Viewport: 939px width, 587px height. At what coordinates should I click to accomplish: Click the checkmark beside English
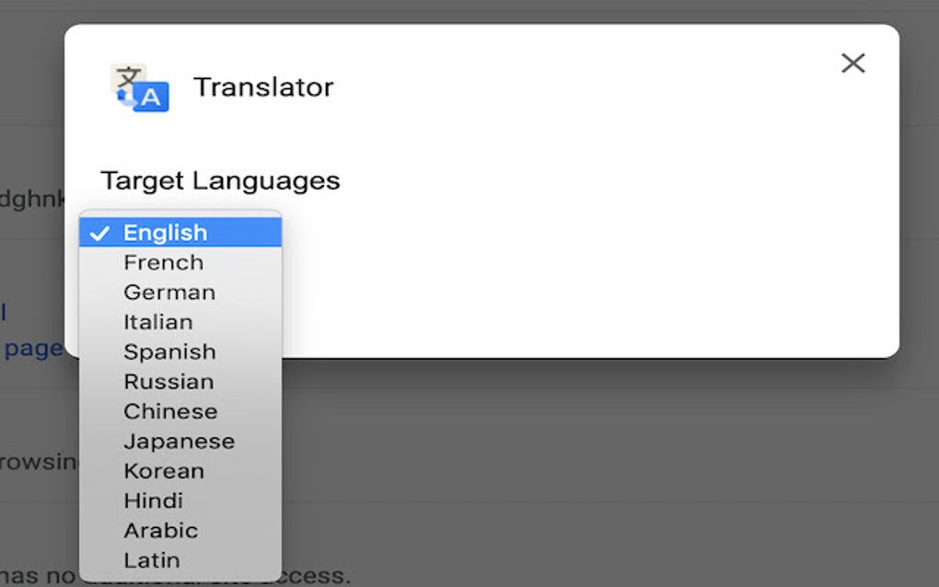pos(101,233)
